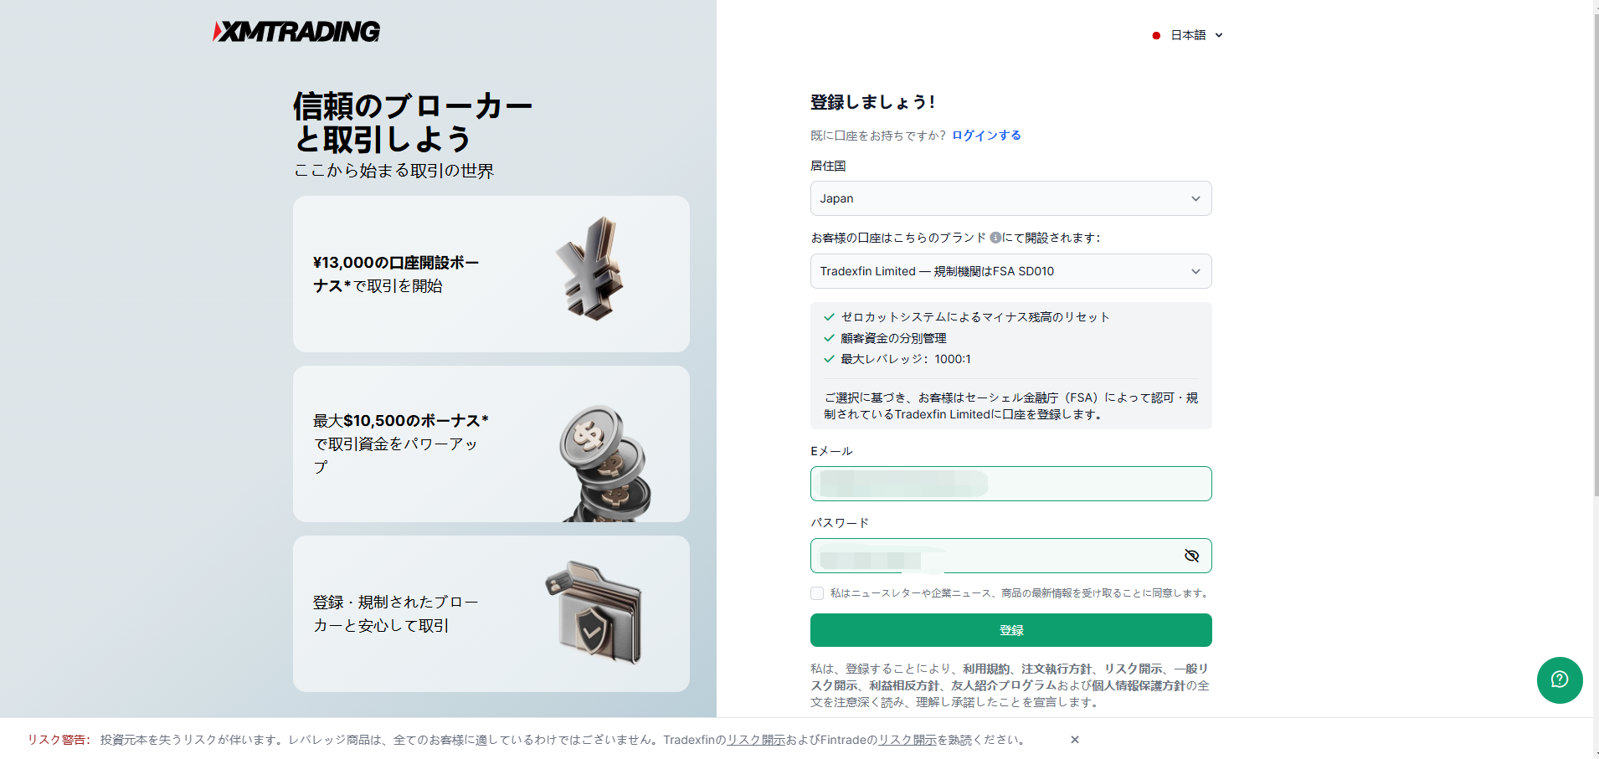Open the green help chat icon
The height and width of the screenshot is (759, 1599).
(1560, 680)
